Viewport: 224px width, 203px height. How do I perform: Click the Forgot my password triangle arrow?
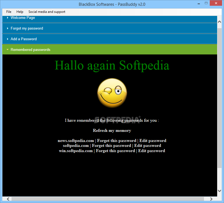(x=8, y=28)
